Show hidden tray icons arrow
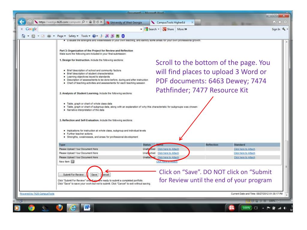Screen dimensions: 307x230 point(263,208)
